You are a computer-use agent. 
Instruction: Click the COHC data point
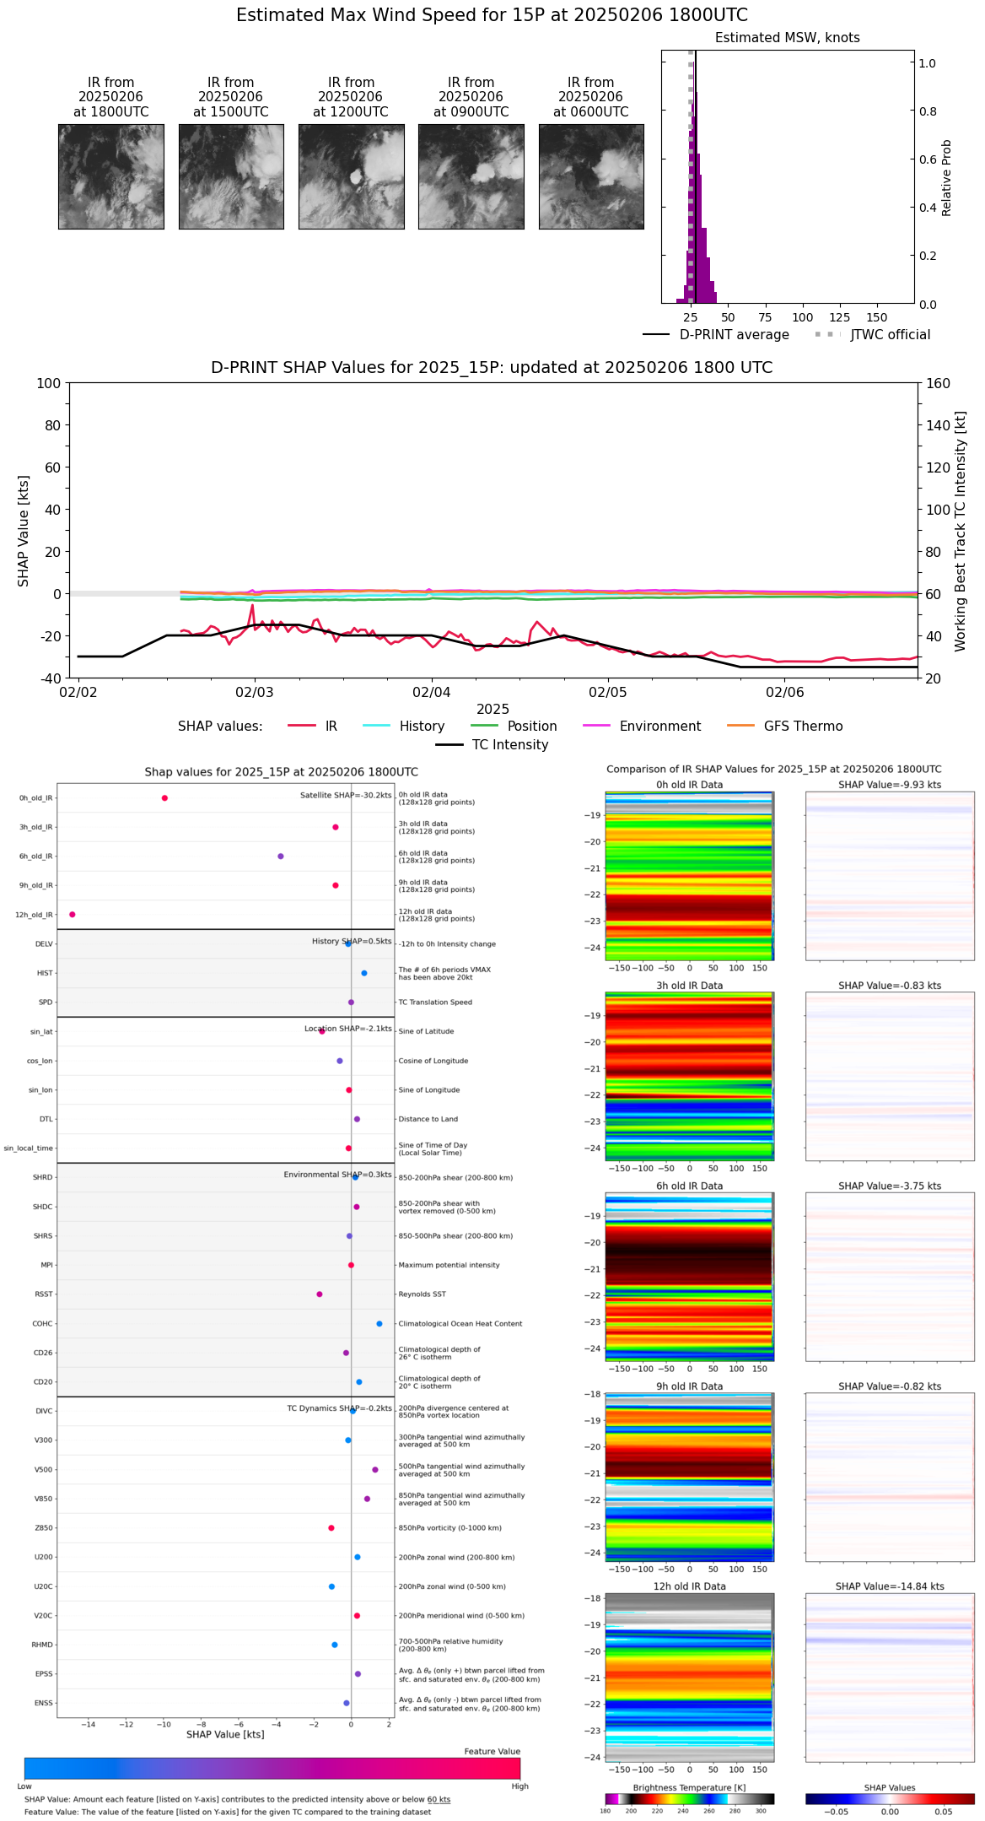[x=379, y=1323]
